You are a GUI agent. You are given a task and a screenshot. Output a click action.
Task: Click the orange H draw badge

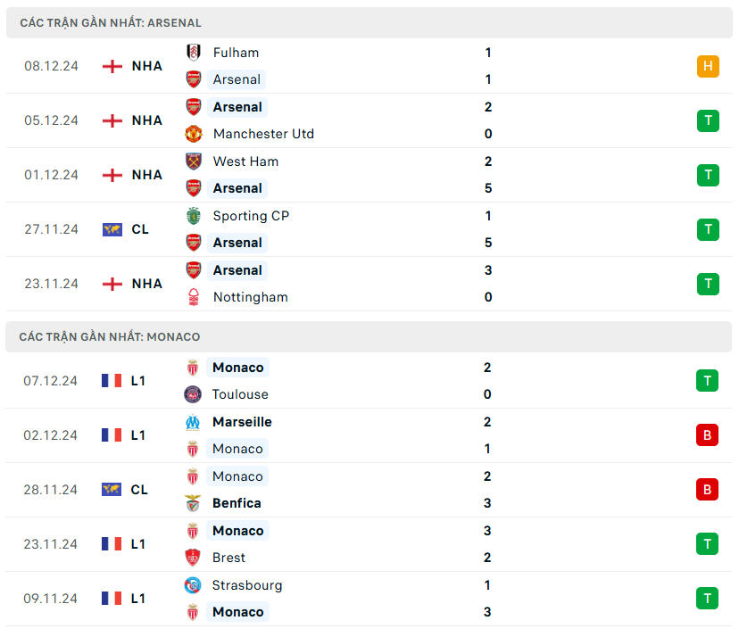(708, 66)
